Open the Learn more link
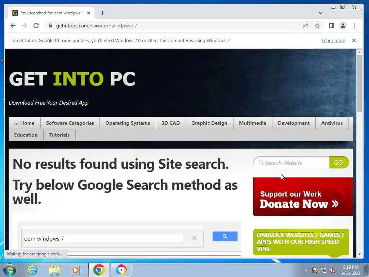This screenshot has height=277, width=369. click(x=333, y=40)
